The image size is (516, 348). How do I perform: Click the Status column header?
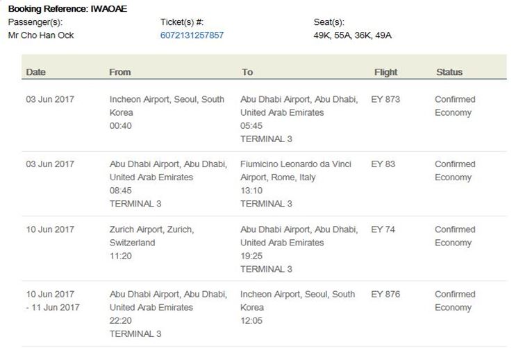449,72
